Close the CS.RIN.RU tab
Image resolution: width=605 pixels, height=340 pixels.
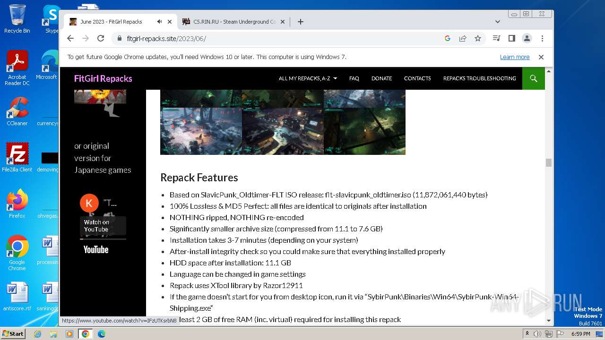pyautogui.click(x=283, y=22)
